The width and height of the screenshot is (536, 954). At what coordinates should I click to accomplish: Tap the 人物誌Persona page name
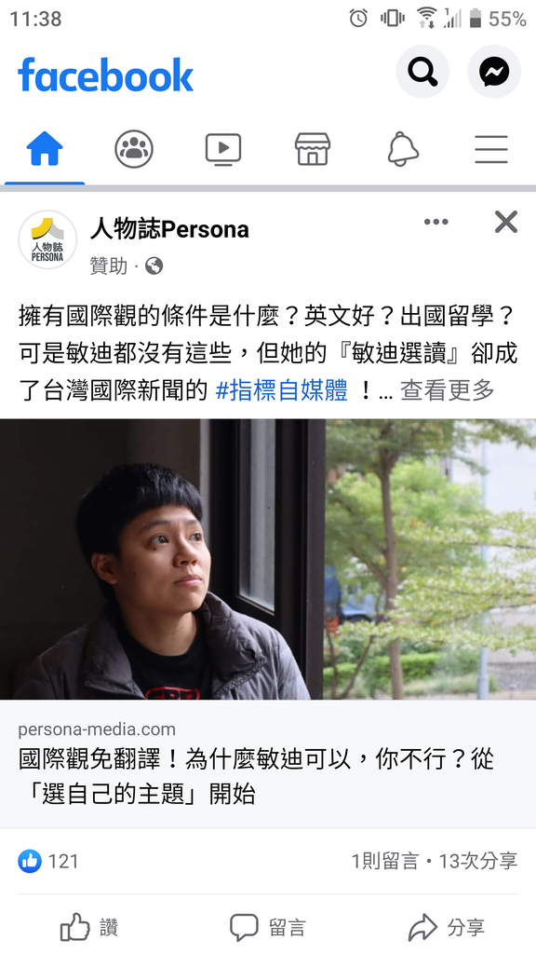pos(169,229)
